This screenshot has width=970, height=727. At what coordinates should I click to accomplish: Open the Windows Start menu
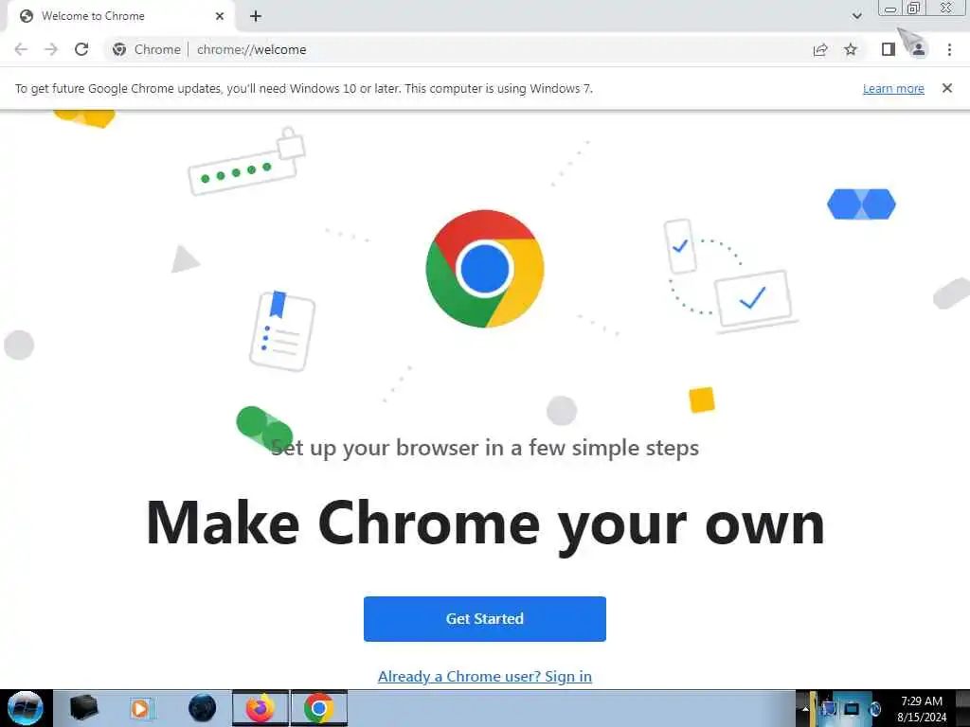pos(26,708)
